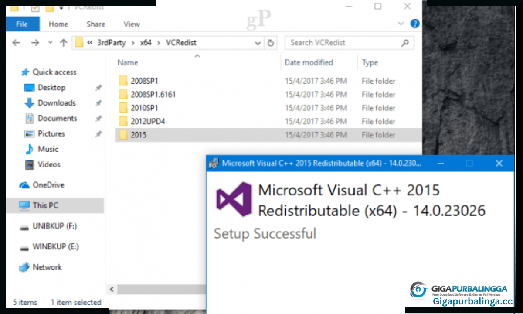Click the pin icon next to Desktop
The height and width of the screenshot is (314, 523).
coord(98,88)
